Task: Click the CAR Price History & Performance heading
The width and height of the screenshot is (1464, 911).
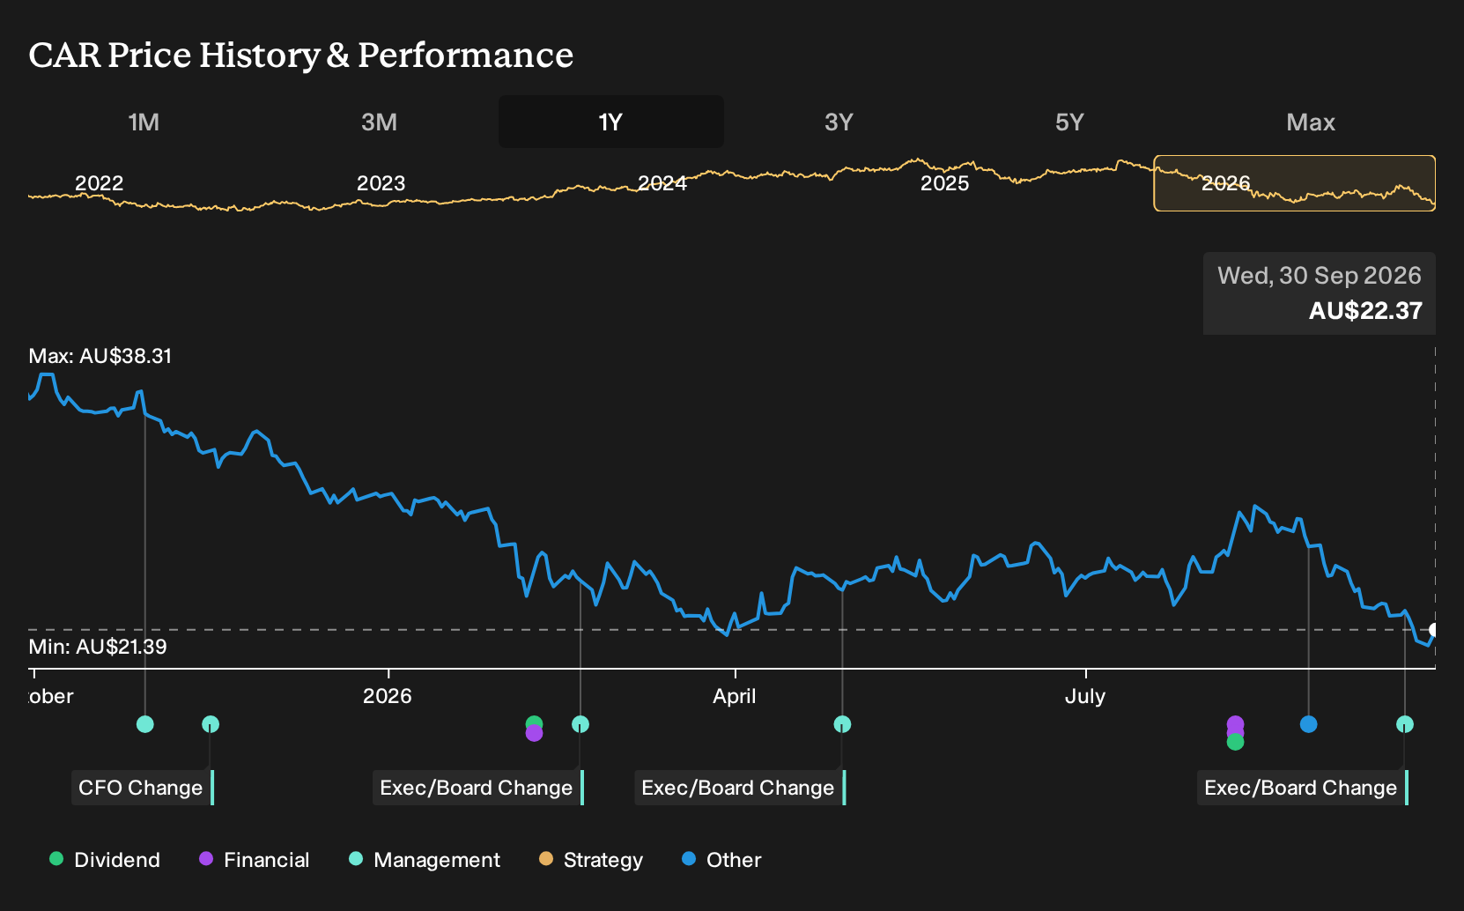Action: pos(301,55)
